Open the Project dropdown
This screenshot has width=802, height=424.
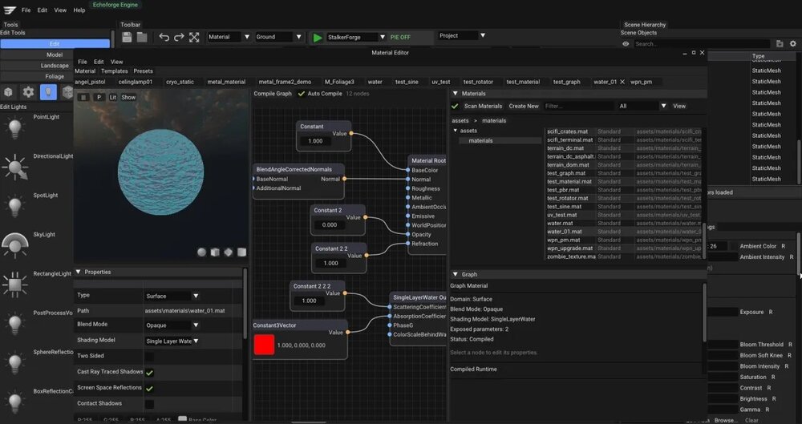(x=461, y=36)
